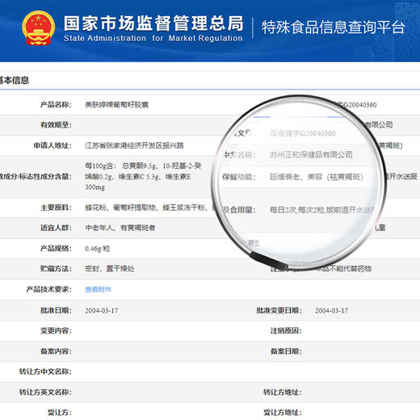Click the 受让方地址 label
420x420 pixels.
pos(283,413)
